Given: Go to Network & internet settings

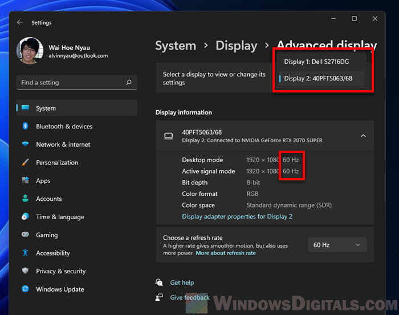Looking at the screenshot, I should tap(76, 144).
